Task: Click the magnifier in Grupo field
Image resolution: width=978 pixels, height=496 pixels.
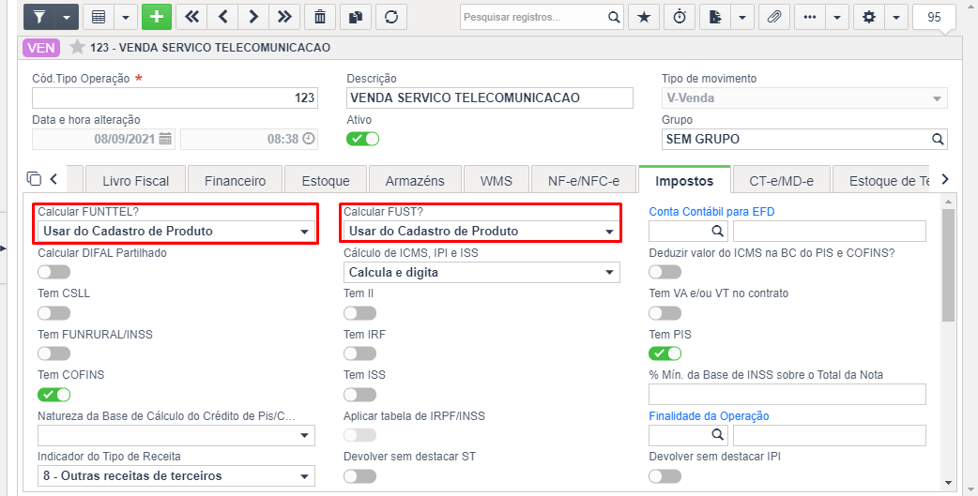Action: (938, 139)
